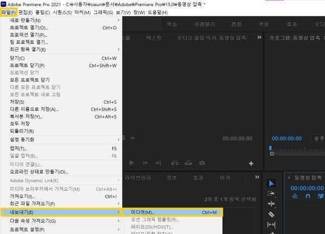Screen dimensions: 325x234
Task: Open the 라이브러리 panel tab
Action: pyautogui.click(x=138, y=178)
